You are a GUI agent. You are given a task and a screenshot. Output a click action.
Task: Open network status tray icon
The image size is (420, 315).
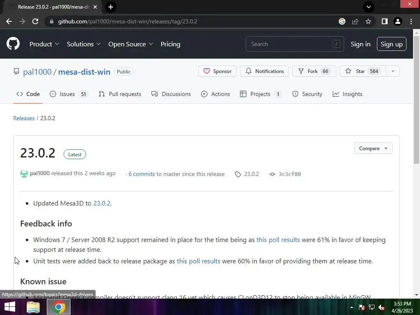[x=372, y=307]
